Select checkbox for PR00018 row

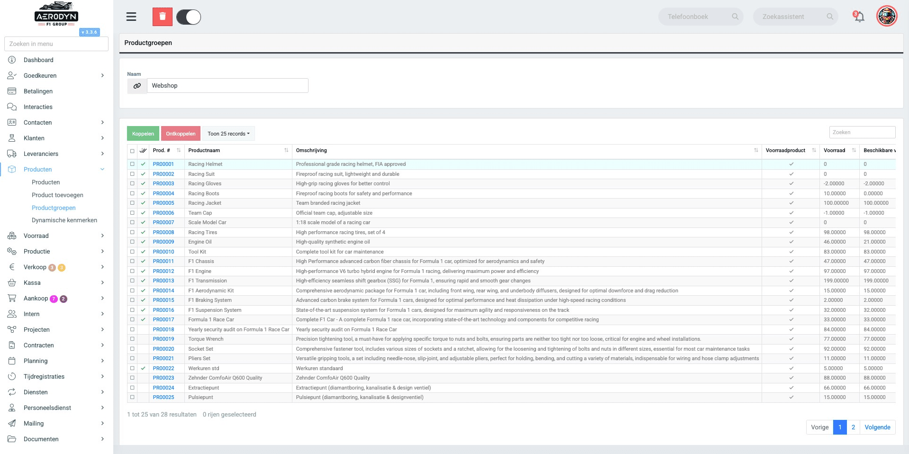pos(132,329)
